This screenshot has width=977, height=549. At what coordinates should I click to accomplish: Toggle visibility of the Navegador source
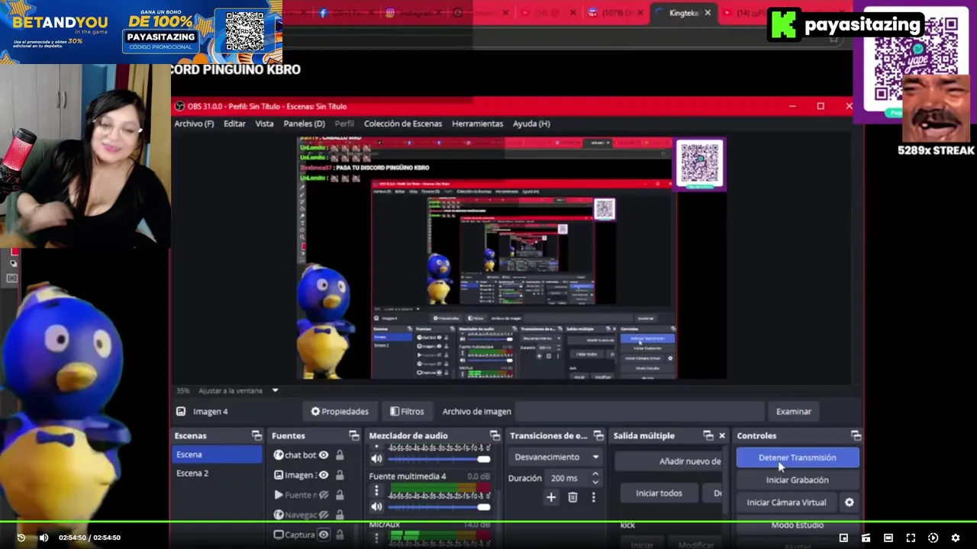tap(324, 515)
